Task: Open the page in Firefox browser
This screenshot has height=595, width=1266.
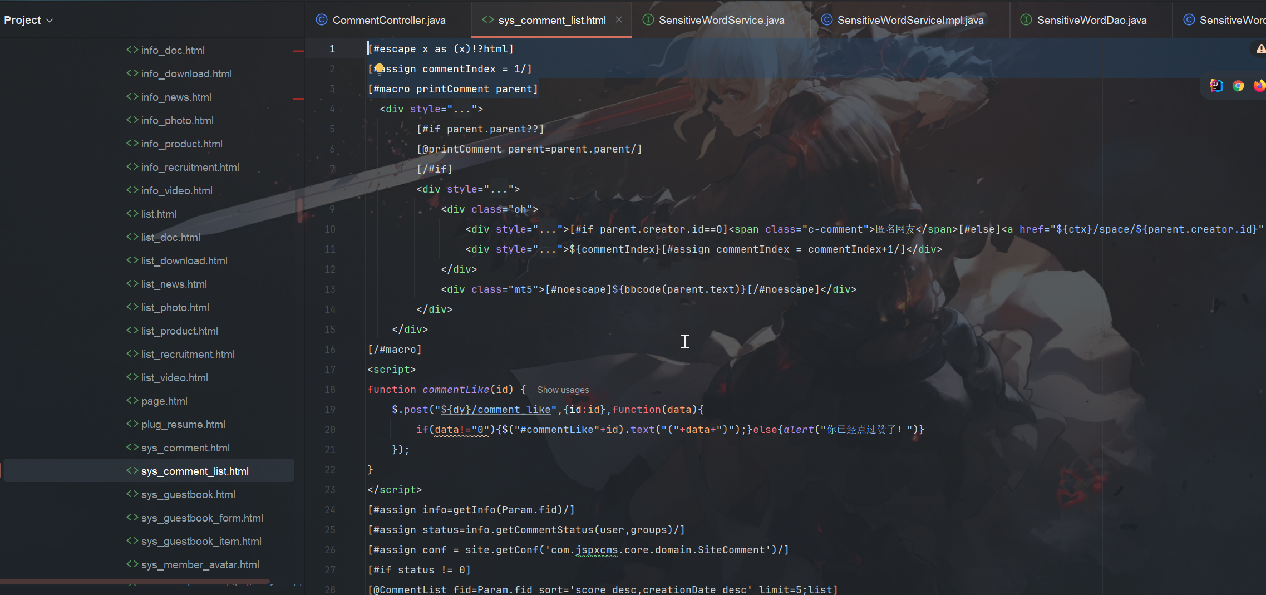Action: click(x=1259, y=86)
